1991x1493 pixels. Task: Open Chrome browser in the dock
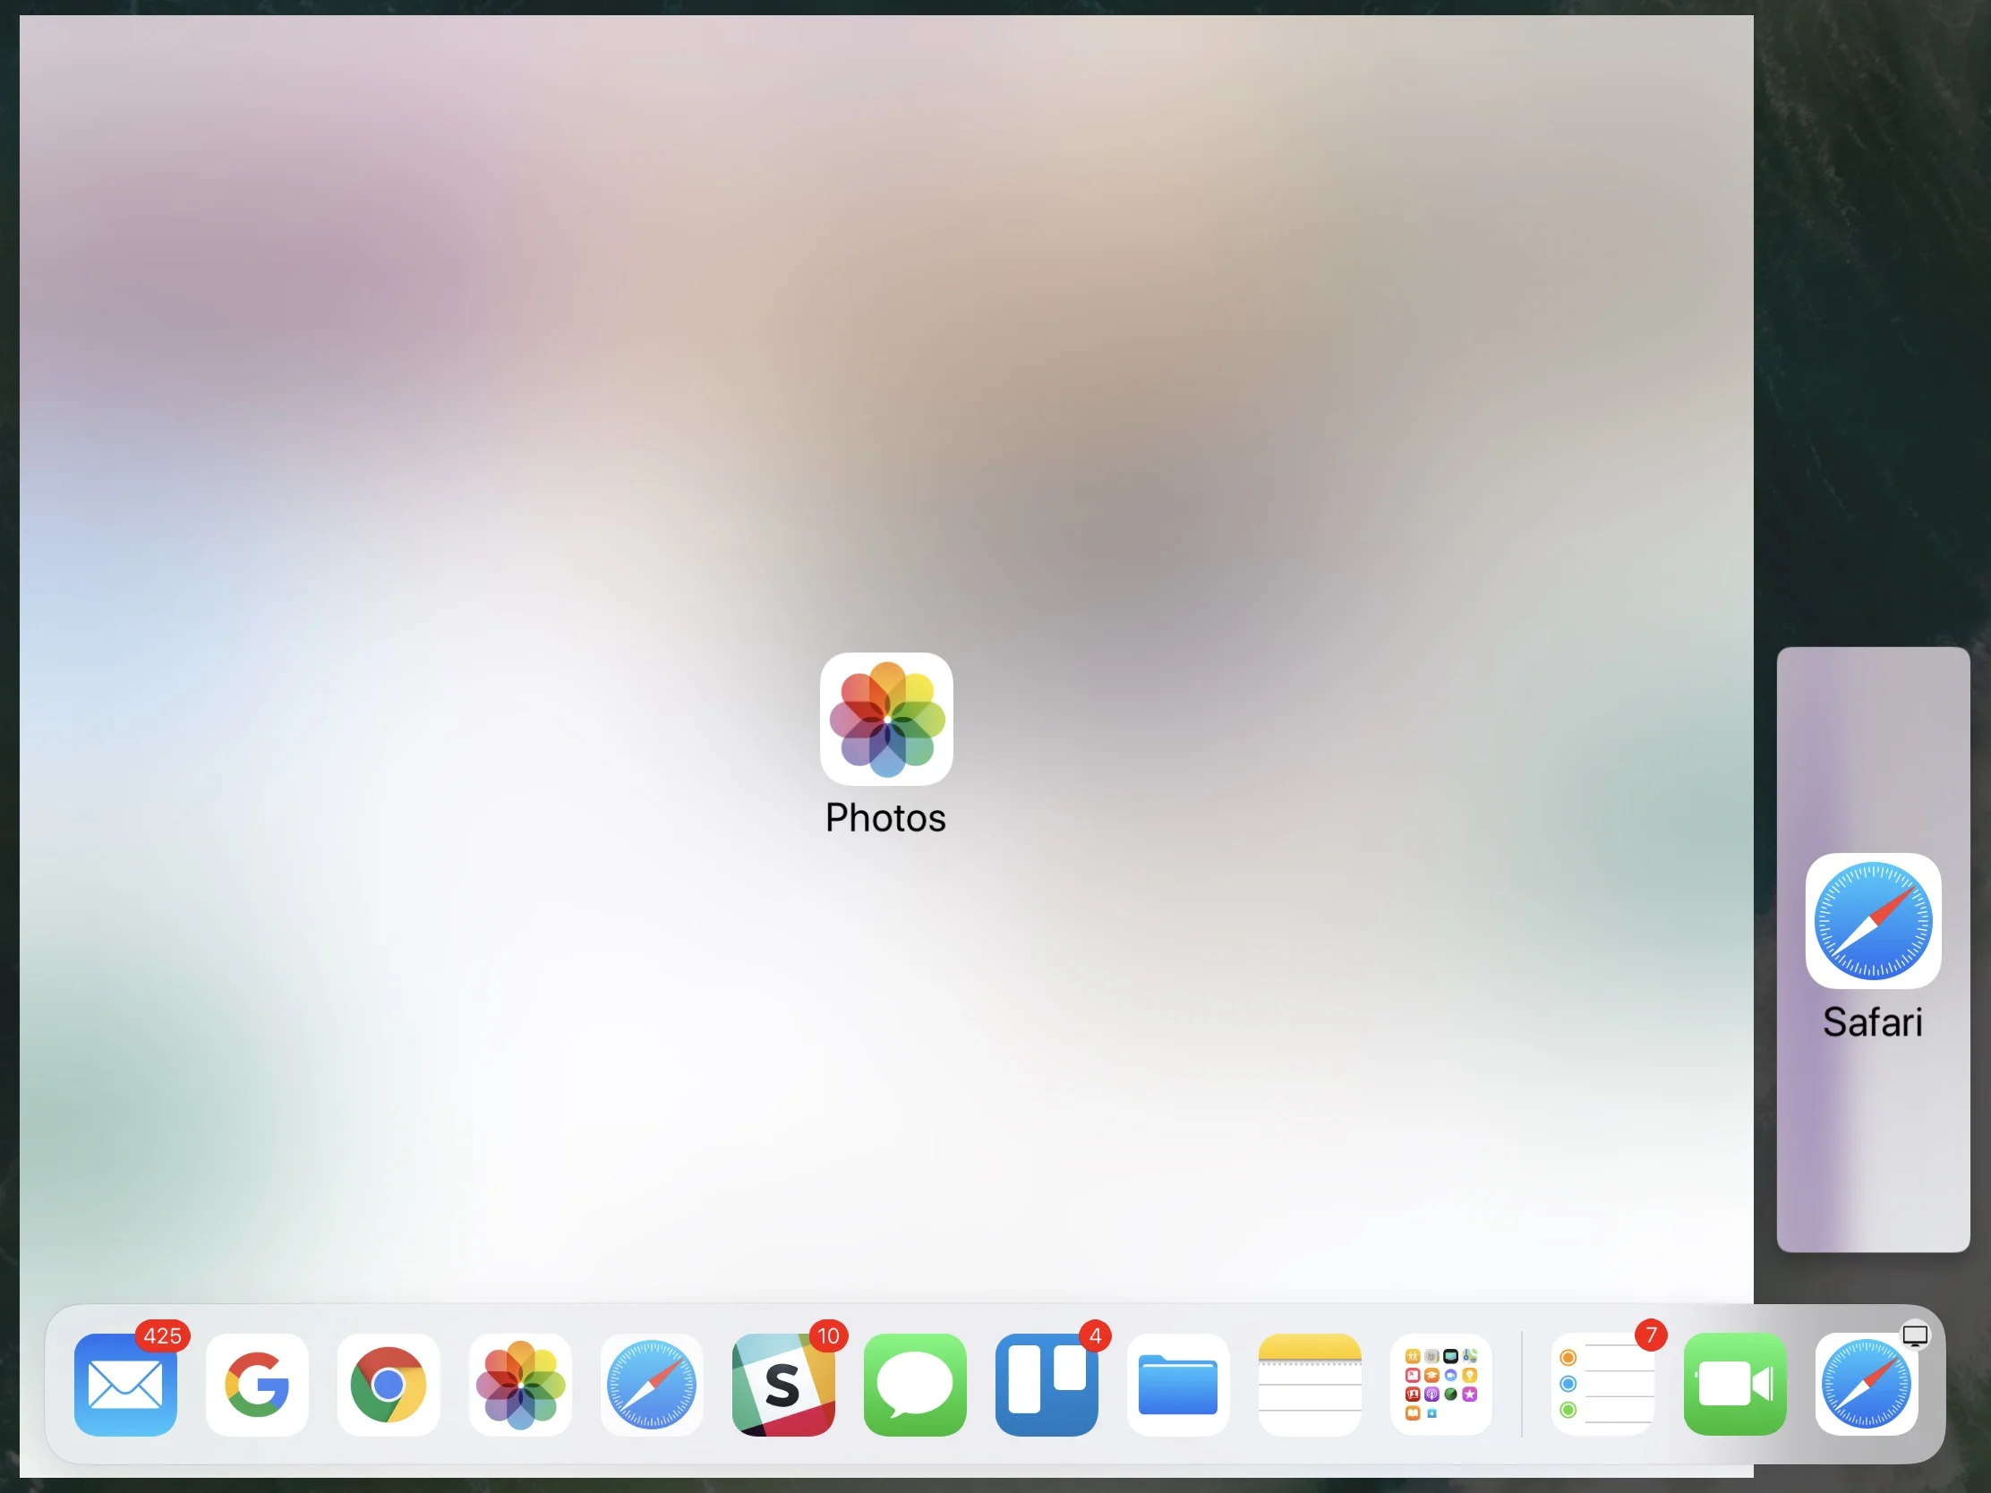pyautogui.click(x=388, y=1384)
